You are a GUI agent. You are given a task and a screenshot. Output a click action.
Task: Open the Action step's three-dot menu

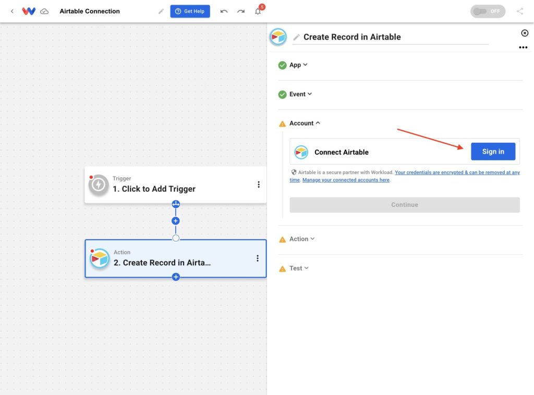[x=258, y=258]
